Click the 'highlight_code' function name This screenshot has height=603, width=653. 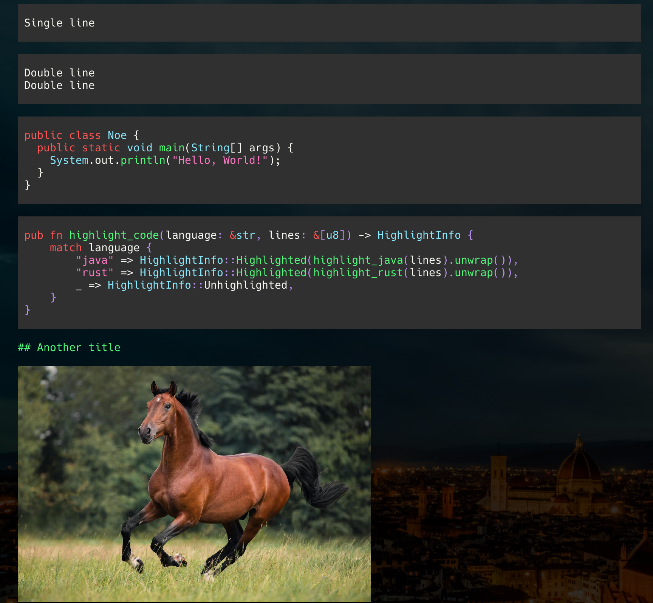115,235
